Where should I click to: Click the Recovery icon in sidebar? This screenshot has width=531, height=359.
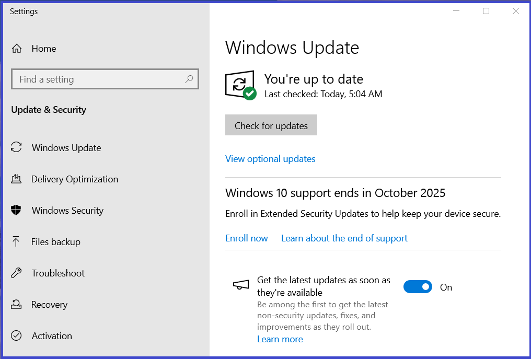pos(16,304)
